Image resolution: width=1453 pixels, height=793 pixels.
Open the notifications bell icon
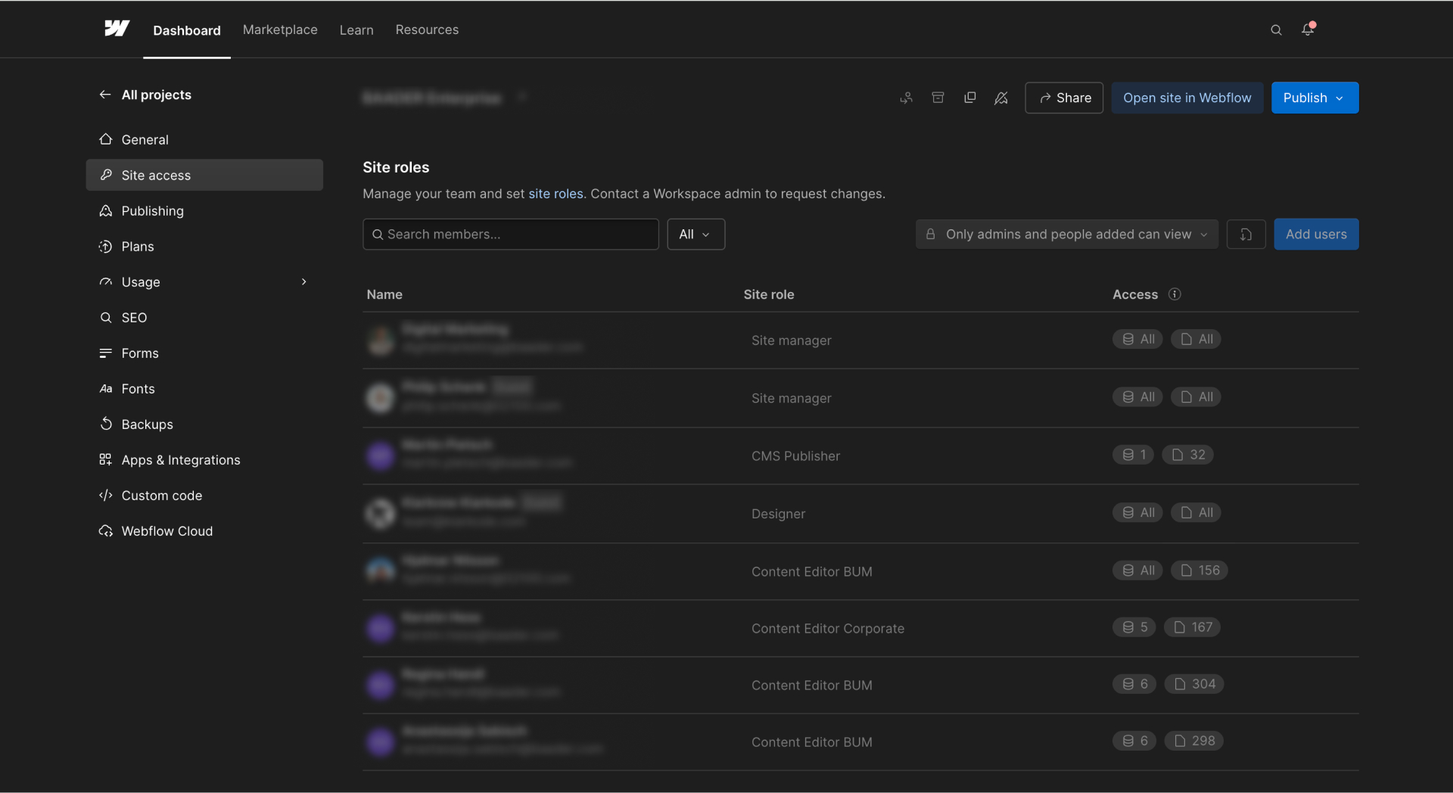(1308, 29)
